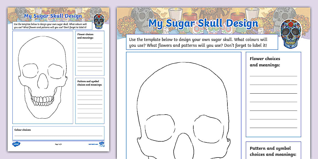Click the red rose on the decorated skull's forehead

[290, 24]
